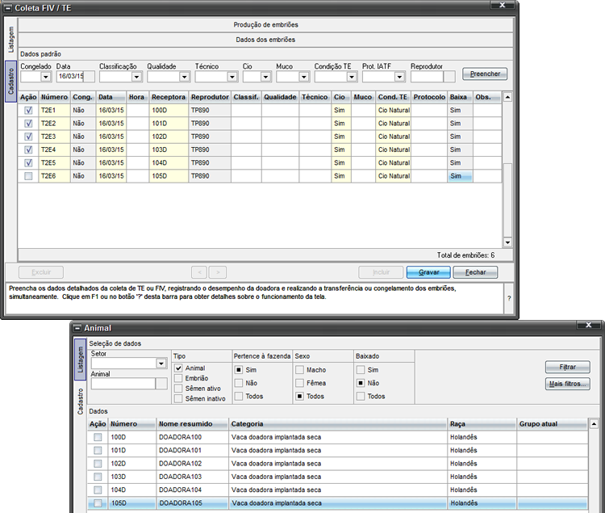Open the Animal window system menu icon
This screenshot has width=605, height=513.
pyautogui.click(x=77, y=328)
